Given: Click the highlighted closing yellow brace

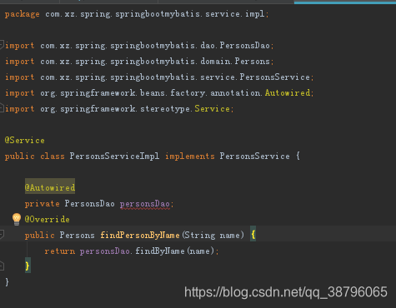Looking at the screenshot, I should 28,266.
